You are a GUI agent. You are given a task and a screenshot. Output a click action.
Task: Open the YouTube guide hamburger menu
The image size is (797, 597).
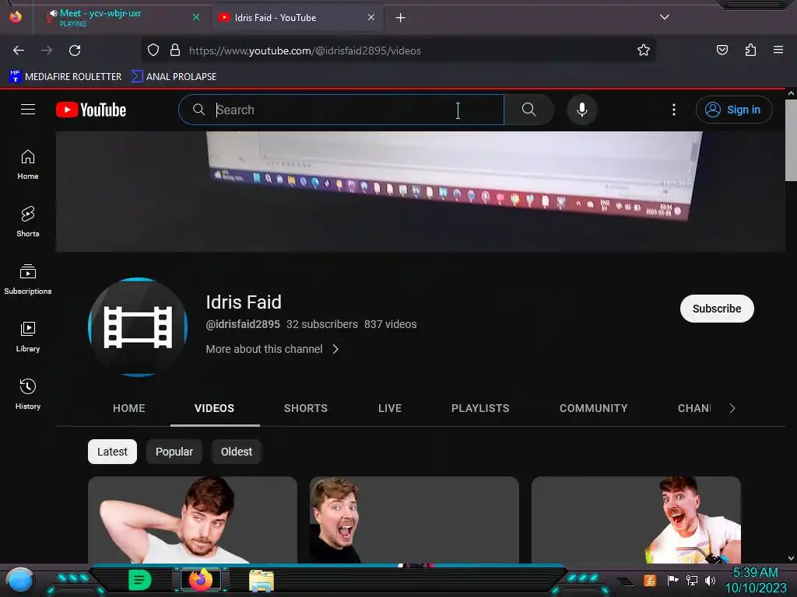pos(28,110)
